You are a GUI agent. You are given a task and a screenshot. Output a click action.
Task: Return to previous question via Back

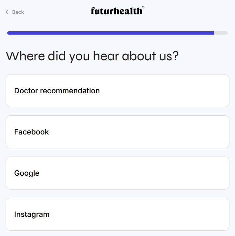click(x=15, y=12)
